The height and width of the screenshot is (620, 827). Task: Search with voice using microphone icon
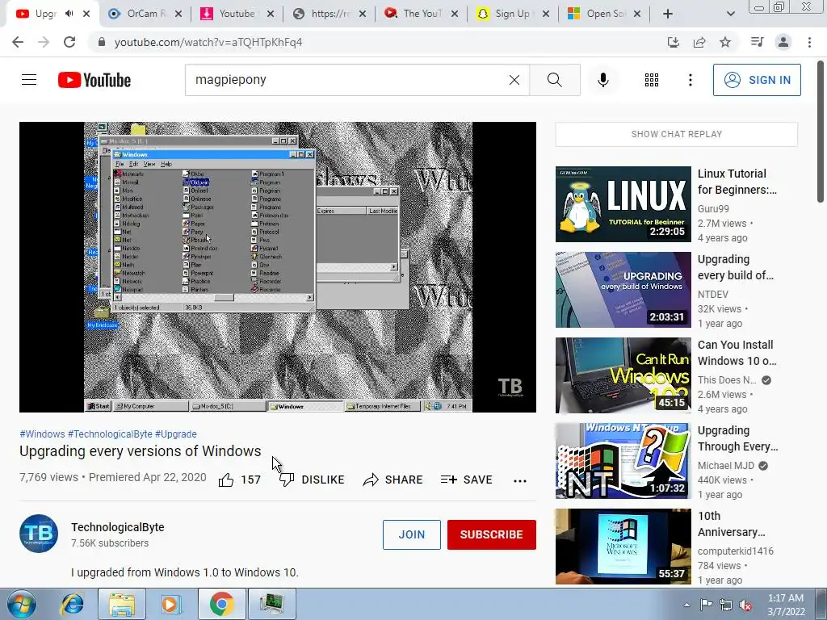603,80
